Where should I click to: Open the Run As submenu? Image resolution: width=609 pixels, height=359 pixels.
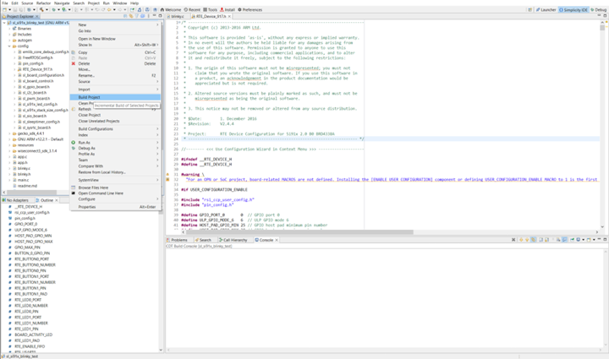pyautogui.click(x=85, y=142)
